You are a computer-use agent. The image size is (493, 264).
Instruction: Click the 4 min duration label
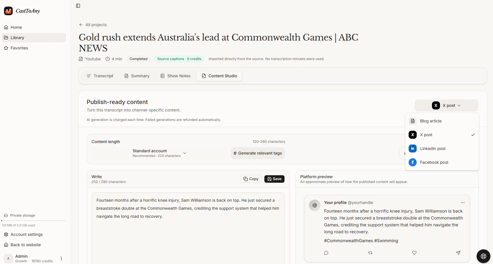point(114,59)
